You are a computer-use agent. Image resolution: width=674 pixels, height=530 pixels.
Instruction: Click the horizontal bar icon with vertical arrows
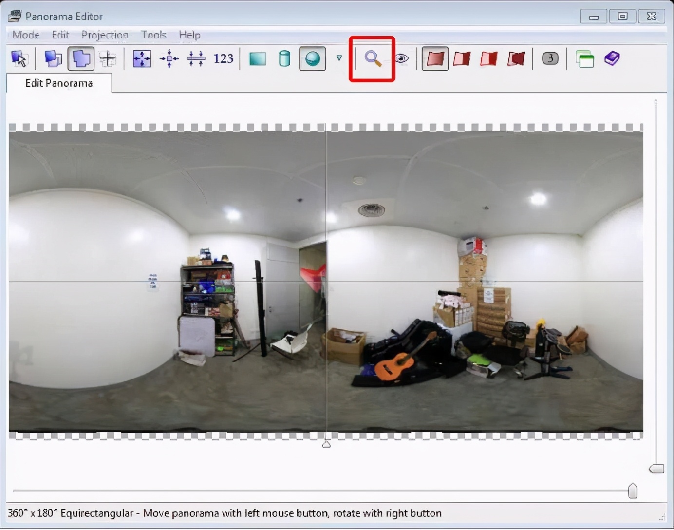(x=196, y=59)
